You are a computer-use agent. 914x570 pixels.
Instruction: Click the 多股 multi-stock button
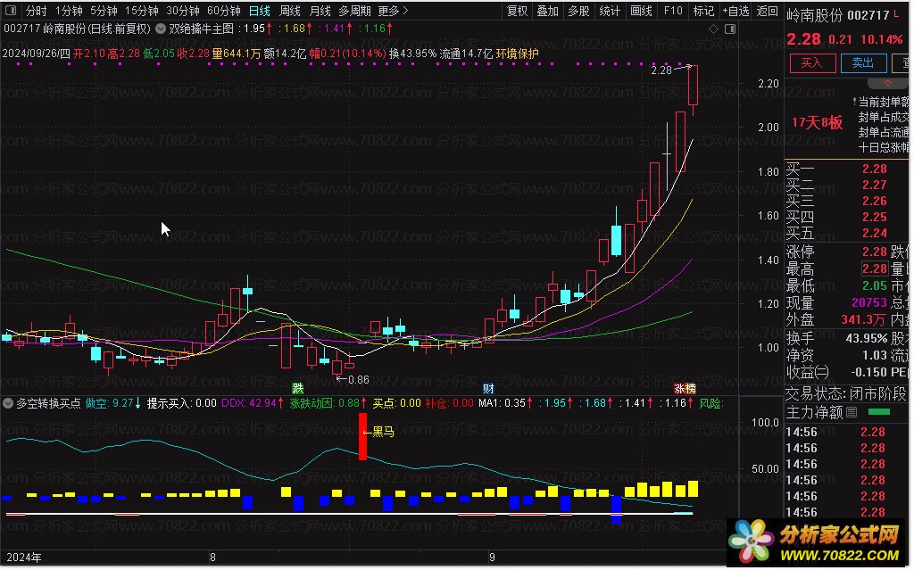578,11
